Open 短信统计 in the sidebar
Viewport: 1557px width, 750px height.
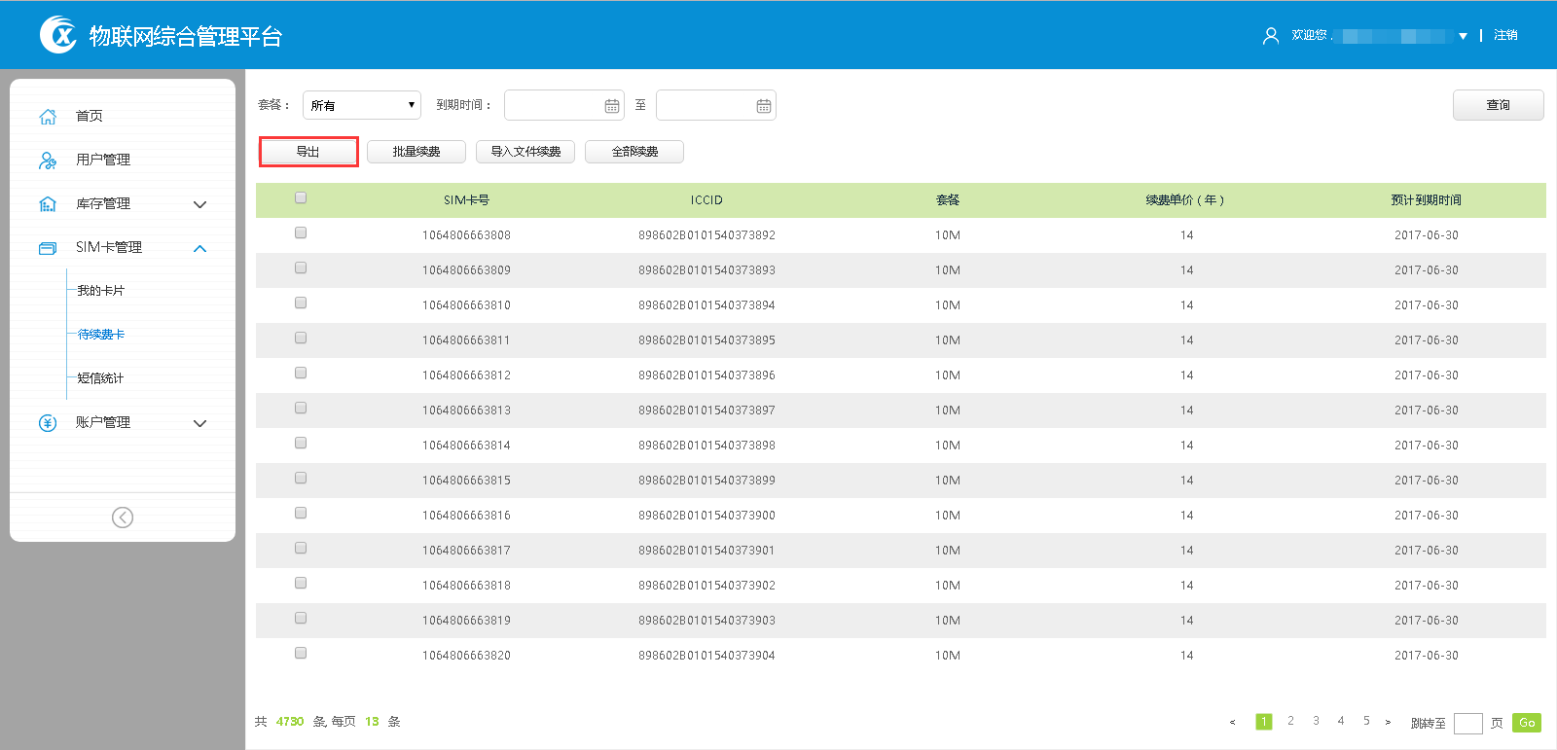(101, 378)
